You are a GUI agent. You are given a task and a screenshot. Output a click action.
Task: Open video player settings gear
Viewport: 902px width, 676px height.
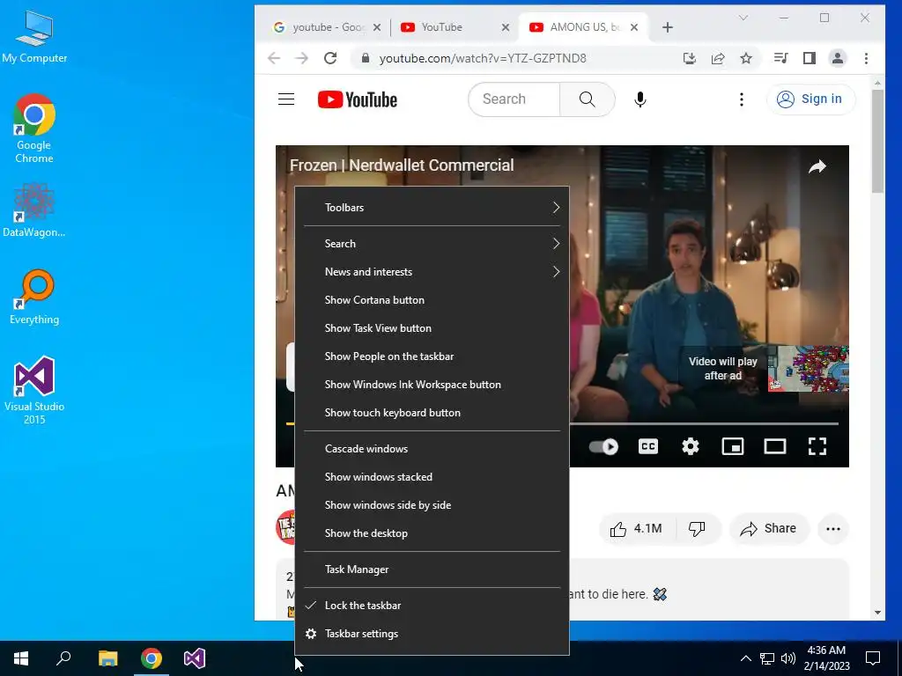click(691, 446)
